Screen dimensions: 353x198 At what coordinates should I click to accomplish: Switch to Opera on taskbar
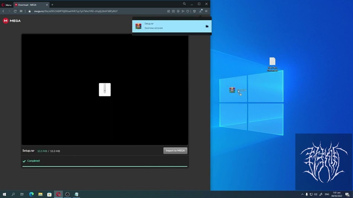[x=58, y=194]
